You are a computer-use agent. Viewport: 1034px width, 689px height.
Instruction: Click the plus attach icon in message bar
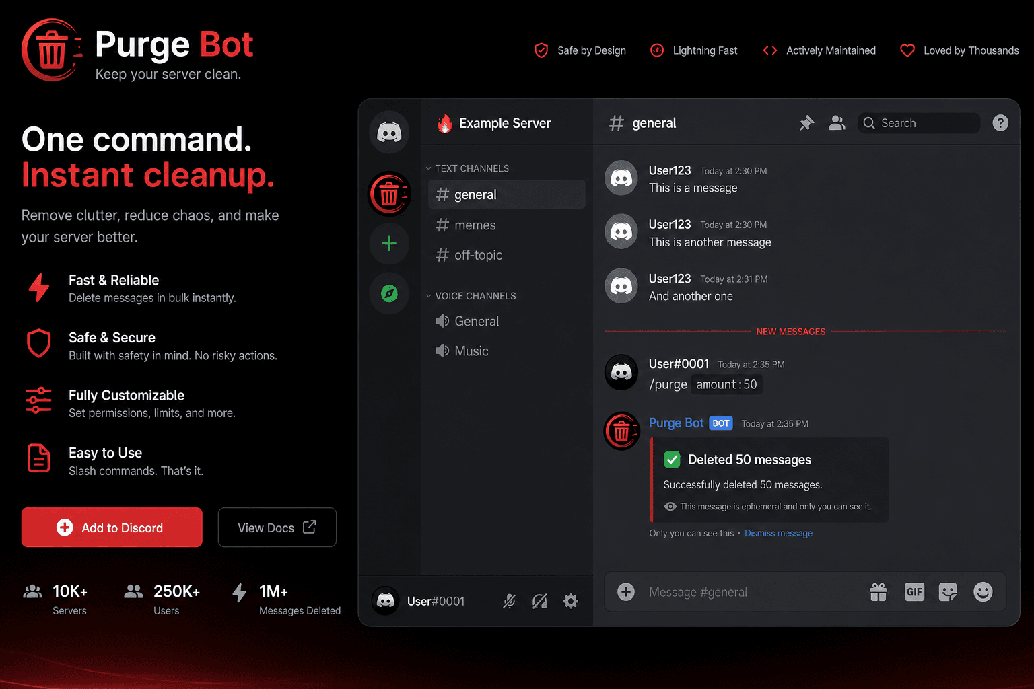coord(626,592)
